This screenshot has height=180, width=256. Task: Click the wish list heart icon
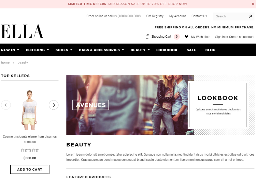(186, 37)
